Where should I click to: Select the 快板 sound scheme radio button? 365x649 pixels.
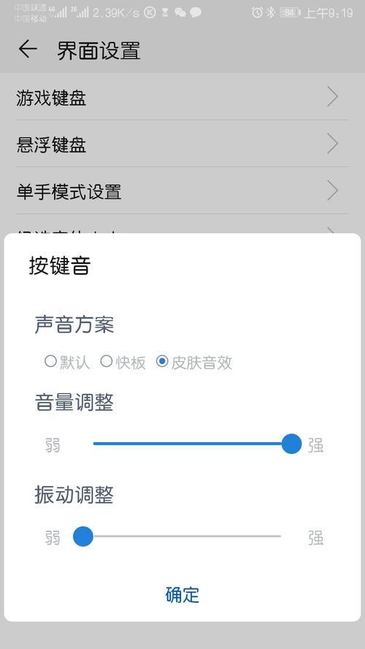click(107, 361)
